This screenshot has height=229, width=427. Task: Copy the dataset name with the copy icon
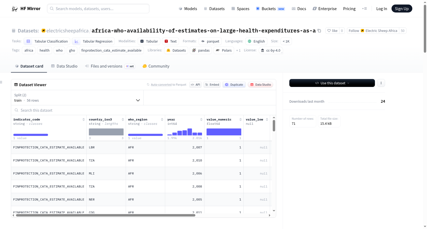coord(319,31)
